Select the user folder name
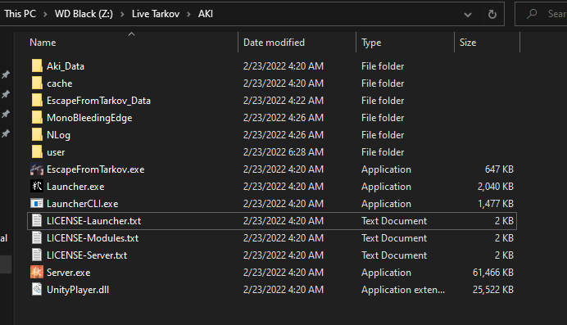Screen dimensions: 567x325 [x=56, y=152]
